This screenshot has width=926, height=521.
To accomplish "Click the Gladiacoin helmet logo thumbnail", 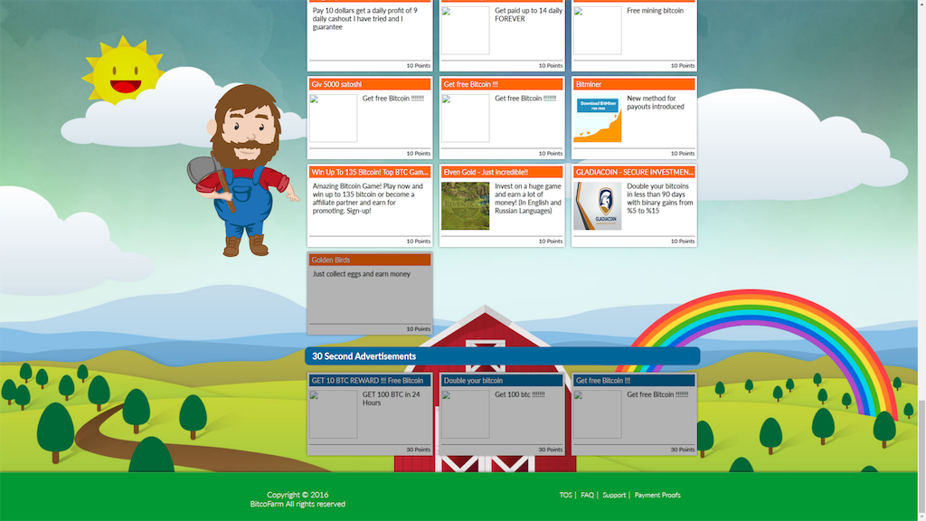I will coord(598,205).
